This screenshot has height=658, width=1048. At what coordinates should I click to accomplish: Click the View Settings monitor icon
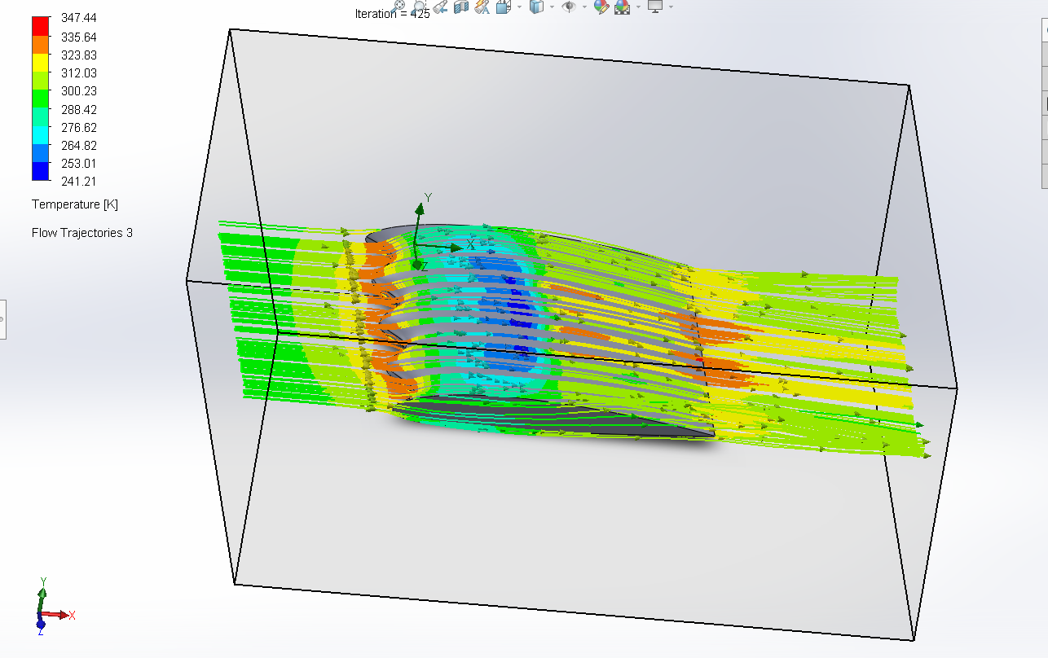(655, 6)
